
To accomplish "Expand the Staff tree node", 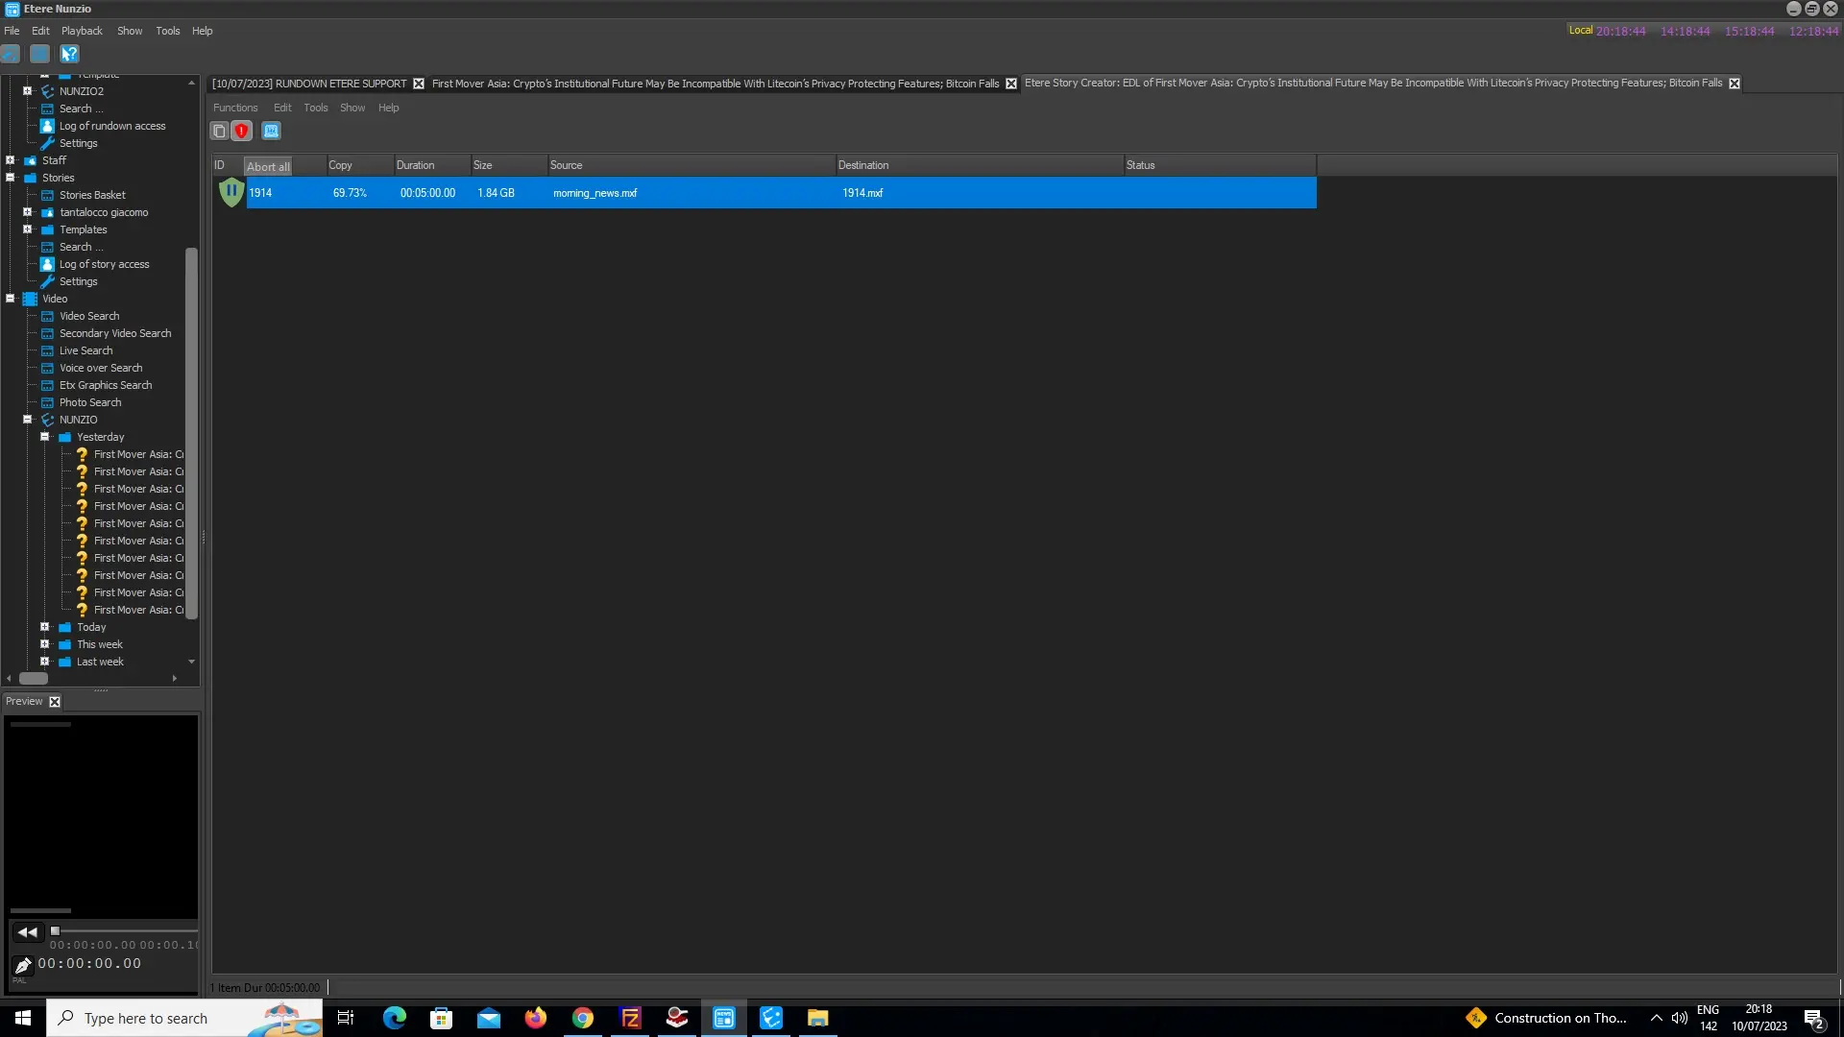I will (11, 160).
